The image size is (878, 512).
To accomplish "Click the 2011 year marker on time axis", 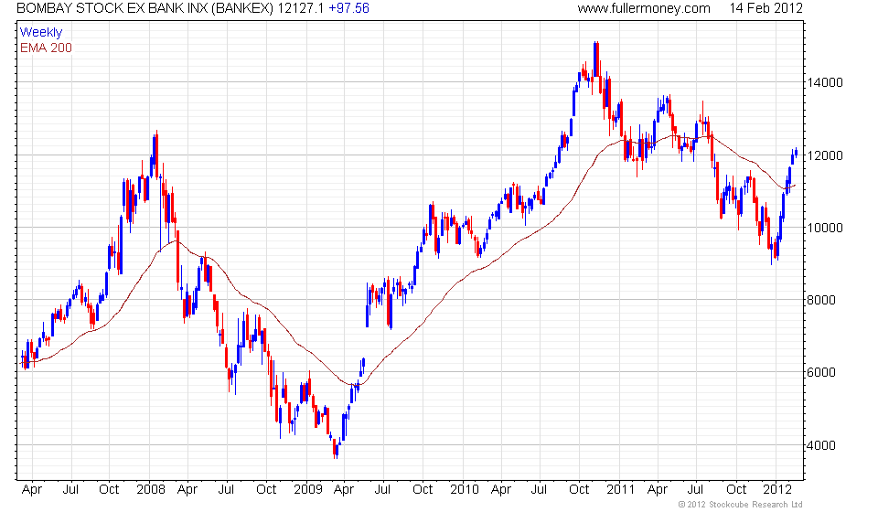I will coord(620,489).
